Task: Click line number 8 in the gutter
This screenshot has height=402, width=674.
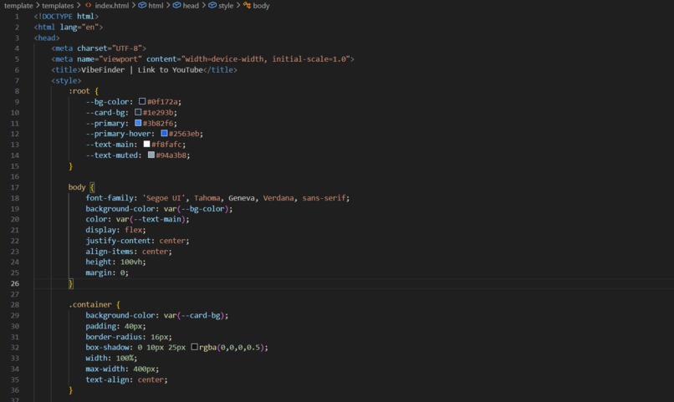Action: 17,91
